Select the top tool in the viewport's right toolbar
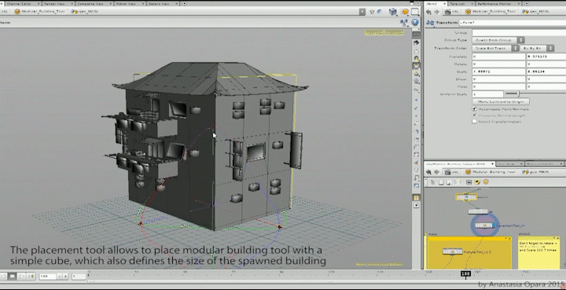566x290 pixels. coord(416,35)
